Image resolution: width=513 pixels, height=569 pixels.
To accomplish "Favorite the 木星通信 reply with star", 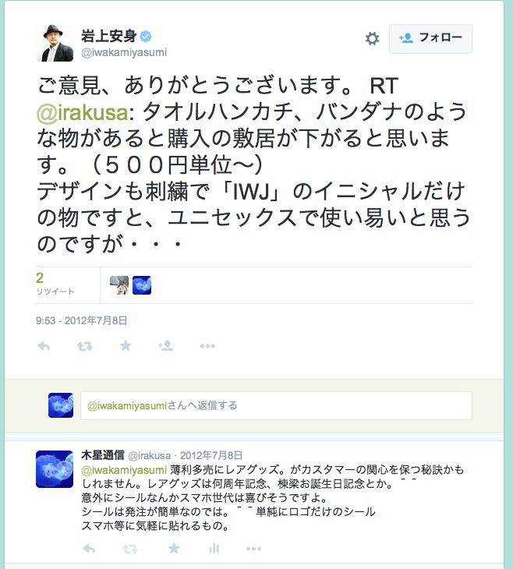I will point(174,548).
